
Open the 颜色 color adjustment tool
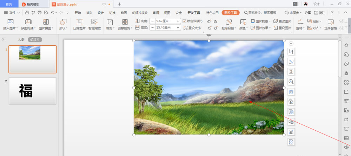point(243,25)
